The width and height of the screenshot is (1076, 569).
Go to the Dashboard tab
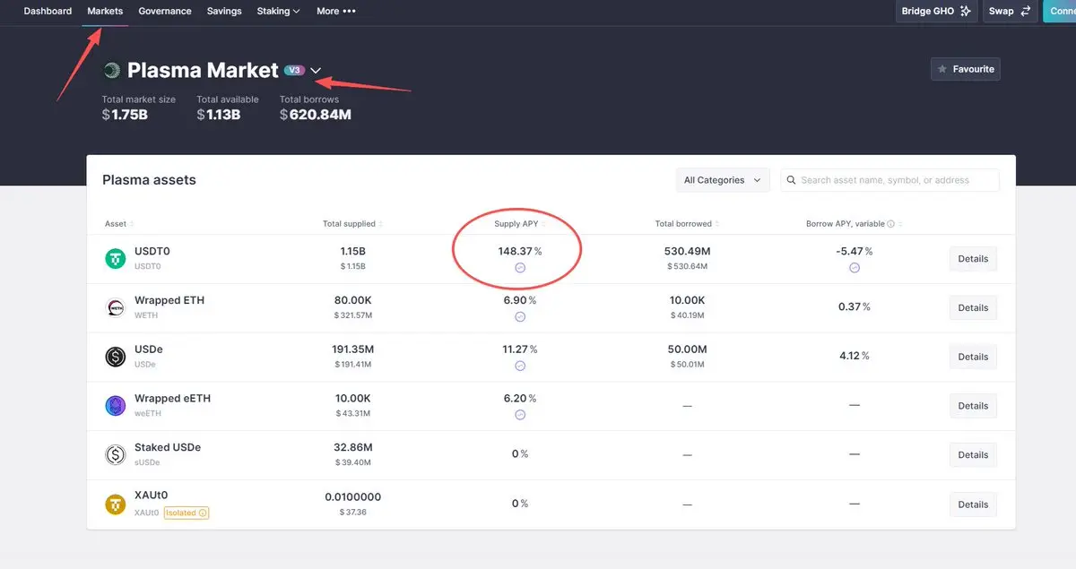coord(48,11)
